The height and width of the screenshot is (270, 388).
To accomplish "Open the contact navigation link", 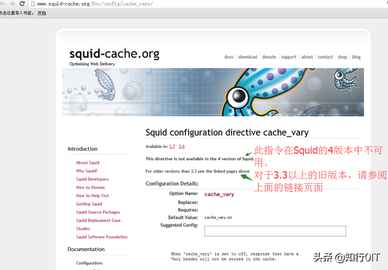I will pyautogui.click(x=325, y=57).
